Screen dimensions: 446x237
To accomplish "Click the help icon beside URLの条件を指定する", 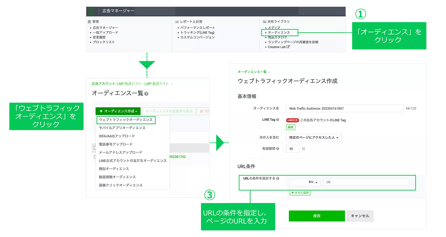I will [278, 179].
